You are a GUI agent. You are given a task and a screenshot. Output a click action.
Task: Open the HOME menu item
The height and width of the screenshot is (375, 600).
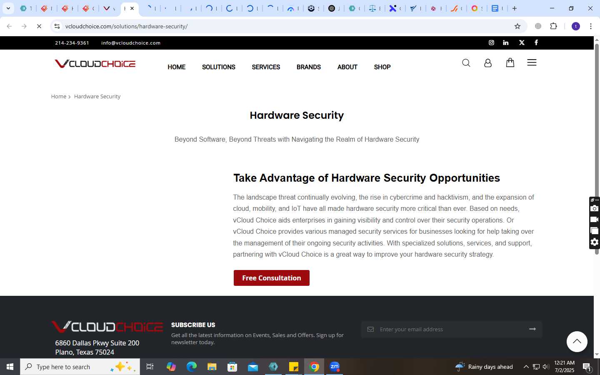click(x=177, y=67)
